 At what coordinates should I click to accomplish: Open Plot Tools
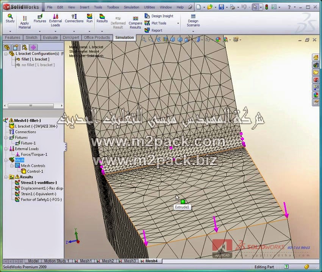[x=155, y=23]
